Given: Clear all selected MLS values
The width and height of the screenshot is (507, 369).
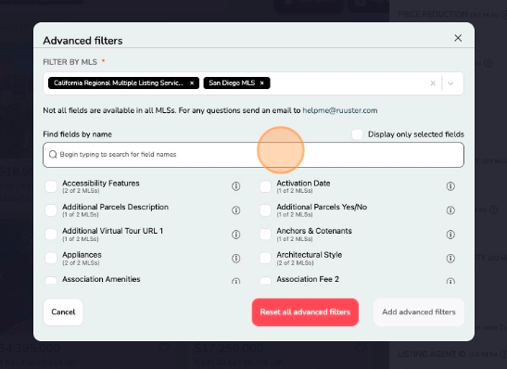Looking at the screenshot, I should click(433, 83).
